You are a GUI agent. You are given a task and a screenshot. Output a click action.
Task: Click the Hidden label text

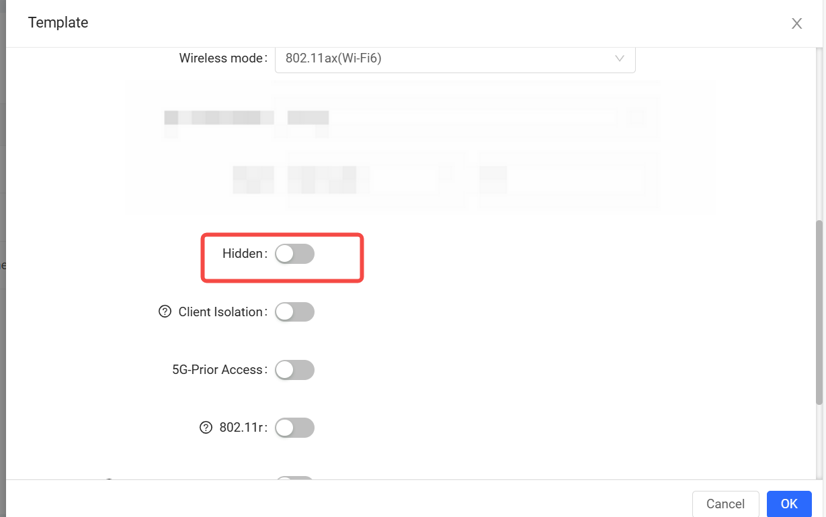[x=245, y=254]
